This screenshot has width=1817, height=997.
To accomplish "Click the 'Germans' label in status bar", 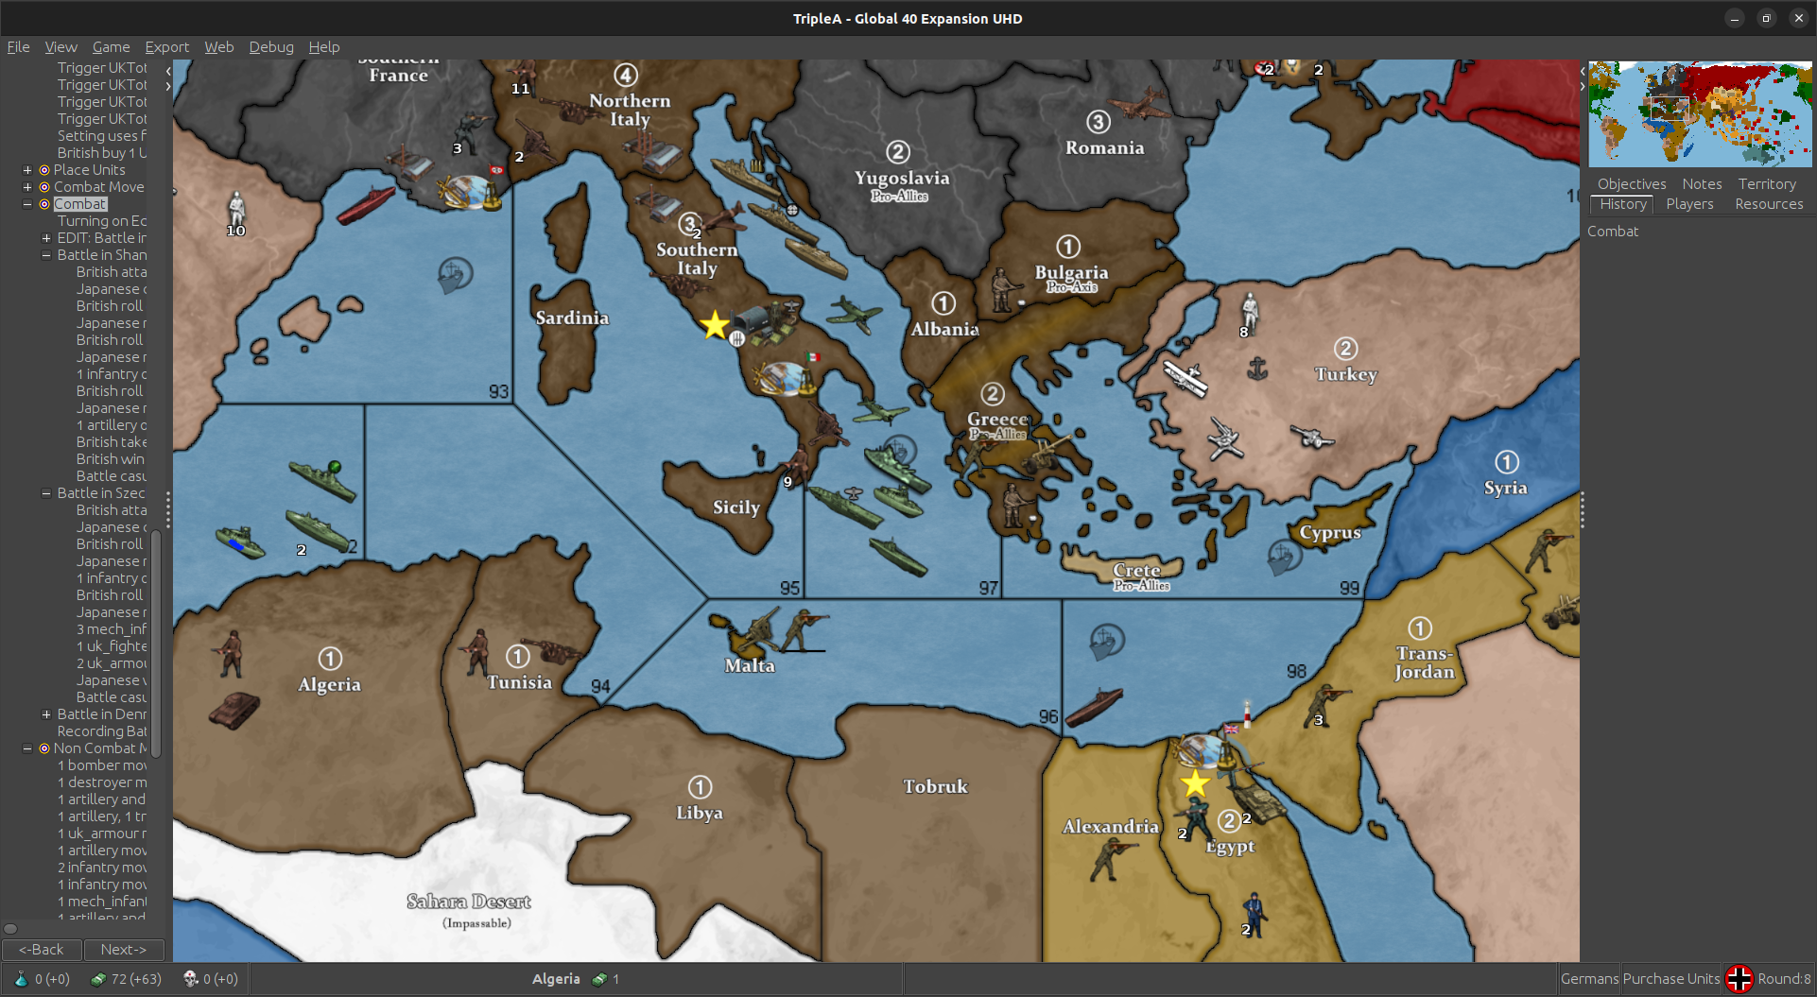I will [1589, 979].
